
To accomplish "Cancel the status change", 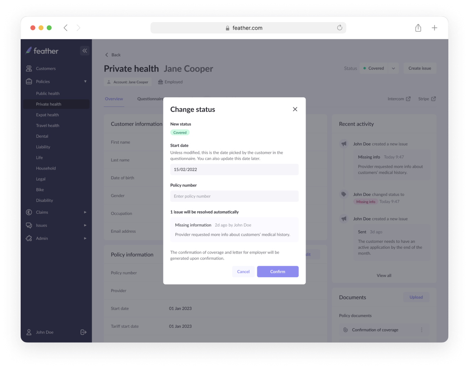I will pyautogui.click(x=243, y=271).
